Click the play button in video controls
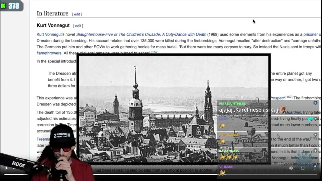The image size is (322, 181). click(7, 168)
